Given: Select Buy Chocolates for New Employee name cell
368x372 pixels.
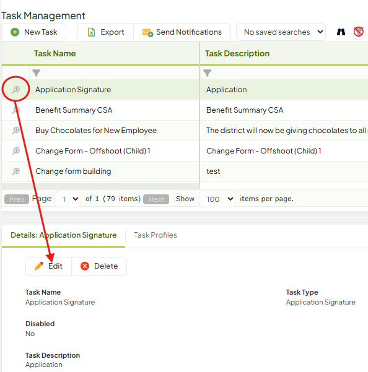Looking at the screenshot, I should pyautogui.click(x=114, y=131).
